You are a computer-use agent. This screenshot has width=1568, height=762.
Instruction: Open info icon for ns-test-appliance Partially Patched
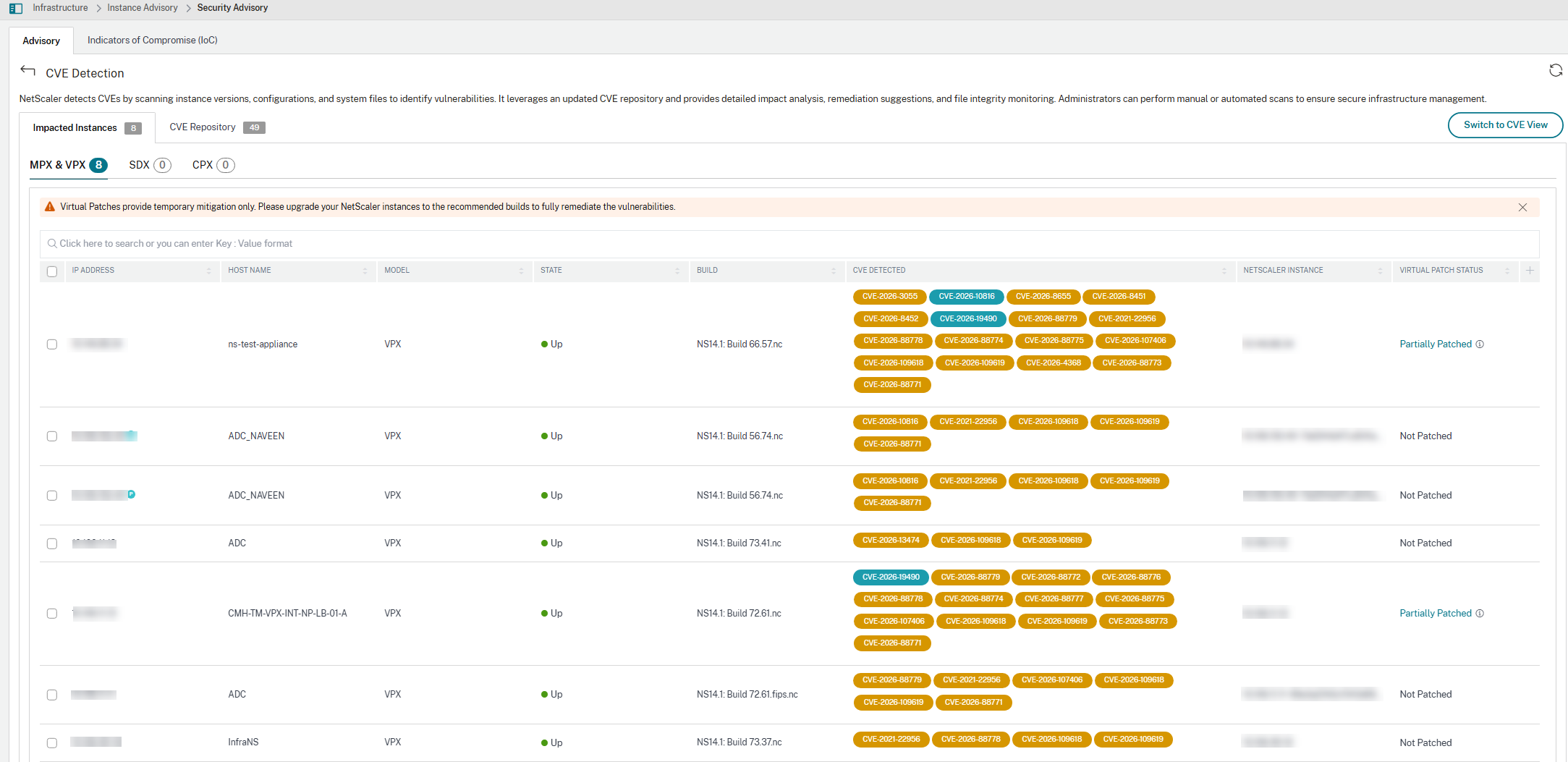pos(1480,344)
